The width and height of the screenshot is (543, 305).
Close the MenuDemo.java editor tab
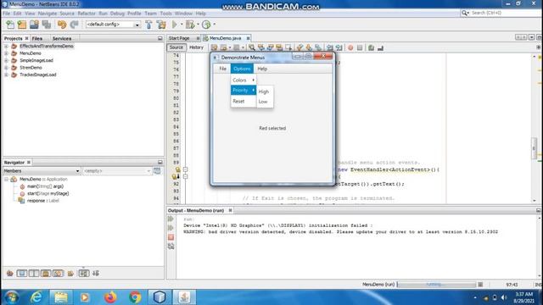pyautogui.click(x=249, y=38)
